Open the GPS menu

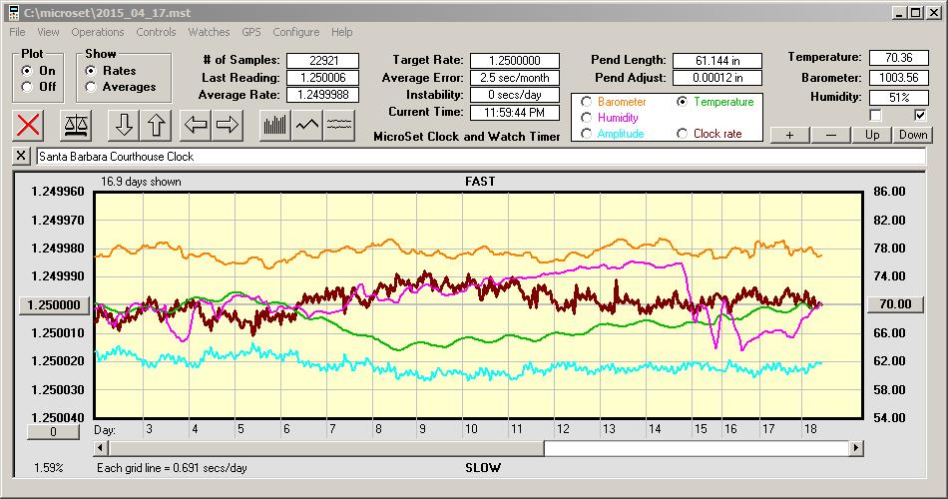[x=250, y=32]
